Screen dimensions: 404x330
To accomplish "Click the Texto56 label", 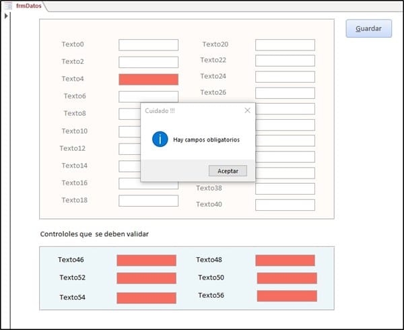I will 211,295.
